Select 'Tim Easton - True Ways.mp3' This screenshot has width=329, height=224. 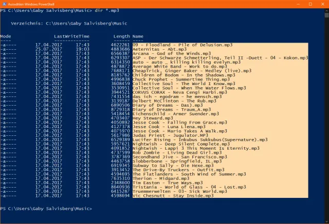pyautogui.click(x=168, y=183)
